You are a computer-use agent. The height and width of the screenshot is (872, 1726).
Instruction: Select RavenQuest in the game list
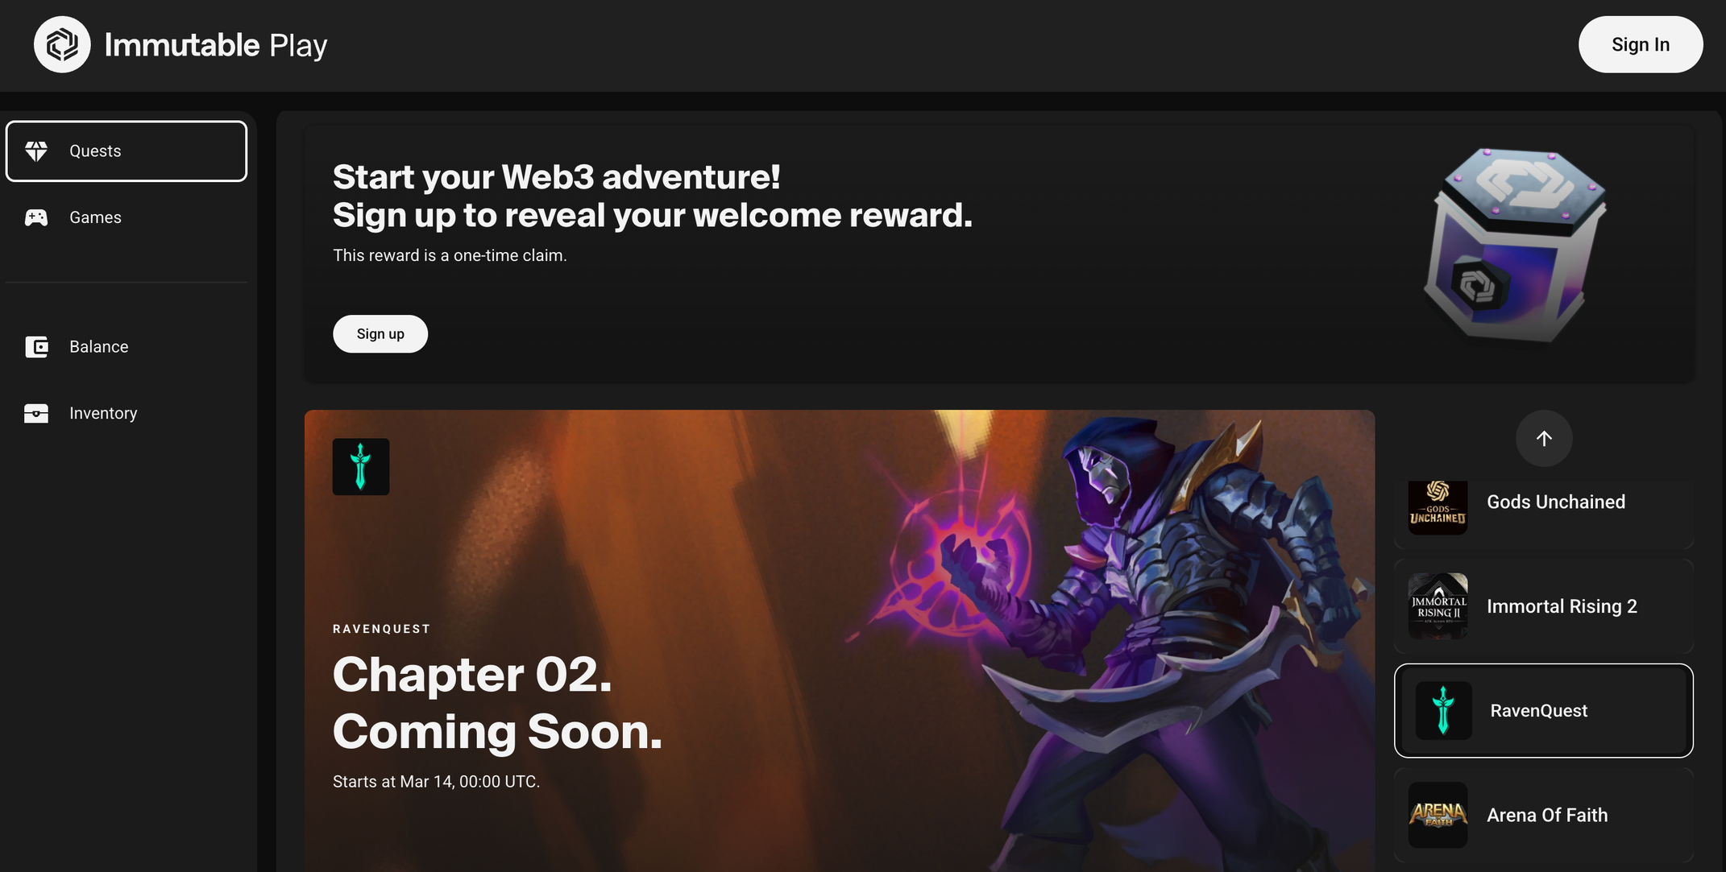pyautogui.click(x=1544, y=710)
